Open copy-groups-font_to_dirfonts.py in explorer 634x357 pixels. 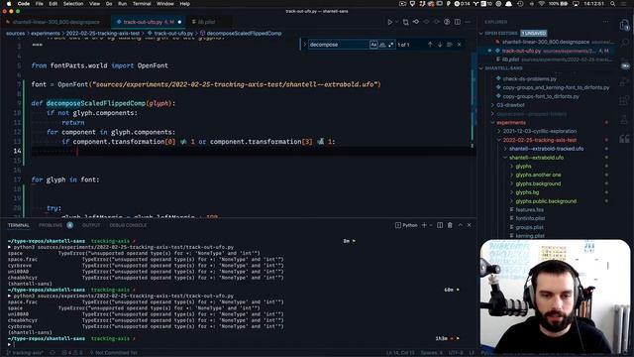pos(541,96)
